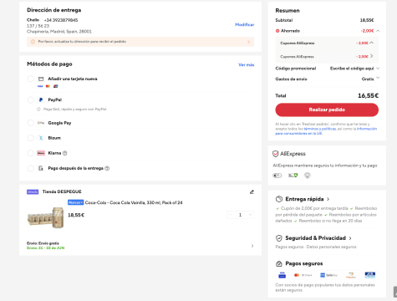Expand the Gastos de envío chevron

click(x=378, y=78)
